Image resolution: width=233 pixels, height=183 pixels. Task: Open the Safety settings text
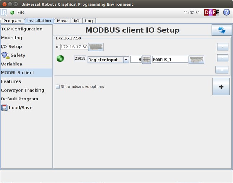18,55
